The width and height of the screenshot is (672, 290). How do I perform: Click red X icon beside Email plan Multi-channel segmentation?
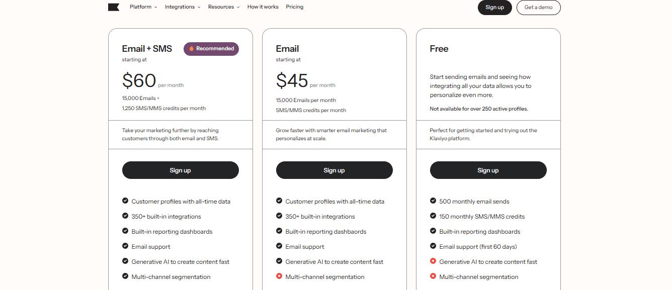pyautogui.click(x=279, y=276)
